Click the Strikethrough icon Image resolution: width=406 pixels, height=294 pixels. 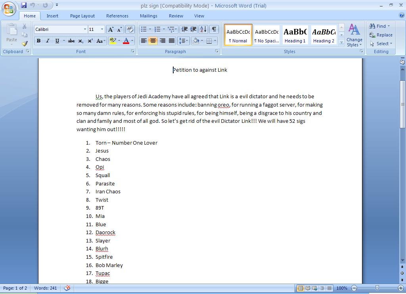71,41
